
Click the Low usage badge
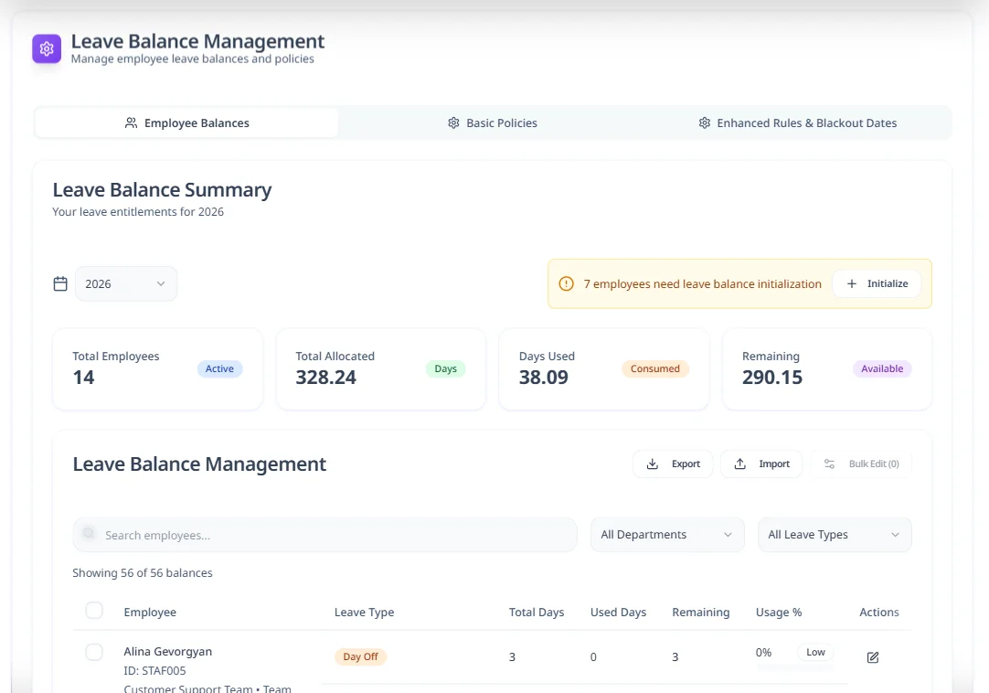point(815,652)
